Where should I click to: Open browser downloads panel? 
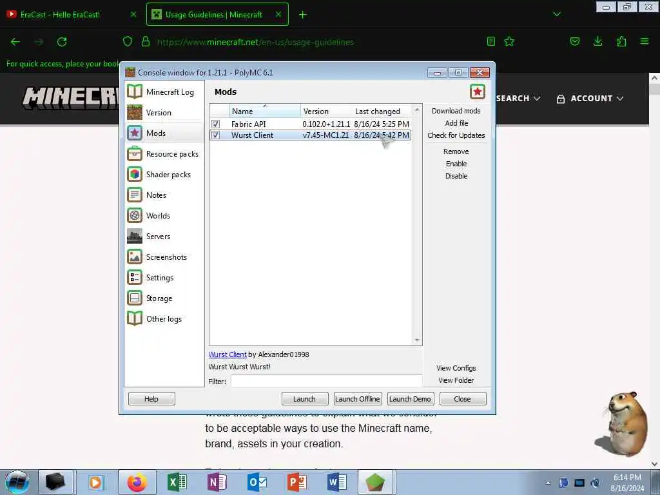tap(597, 41)
